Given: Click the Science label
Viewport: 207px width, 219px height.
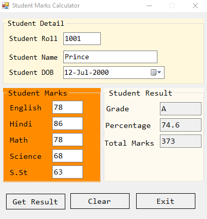Looking at the screenshot, I should click(x=25, y=156).
